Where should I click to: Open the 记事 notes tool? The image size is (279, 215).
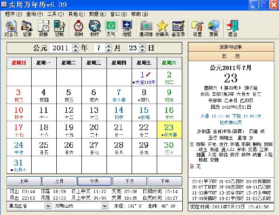pyautogui.click(x=27, y=28)
